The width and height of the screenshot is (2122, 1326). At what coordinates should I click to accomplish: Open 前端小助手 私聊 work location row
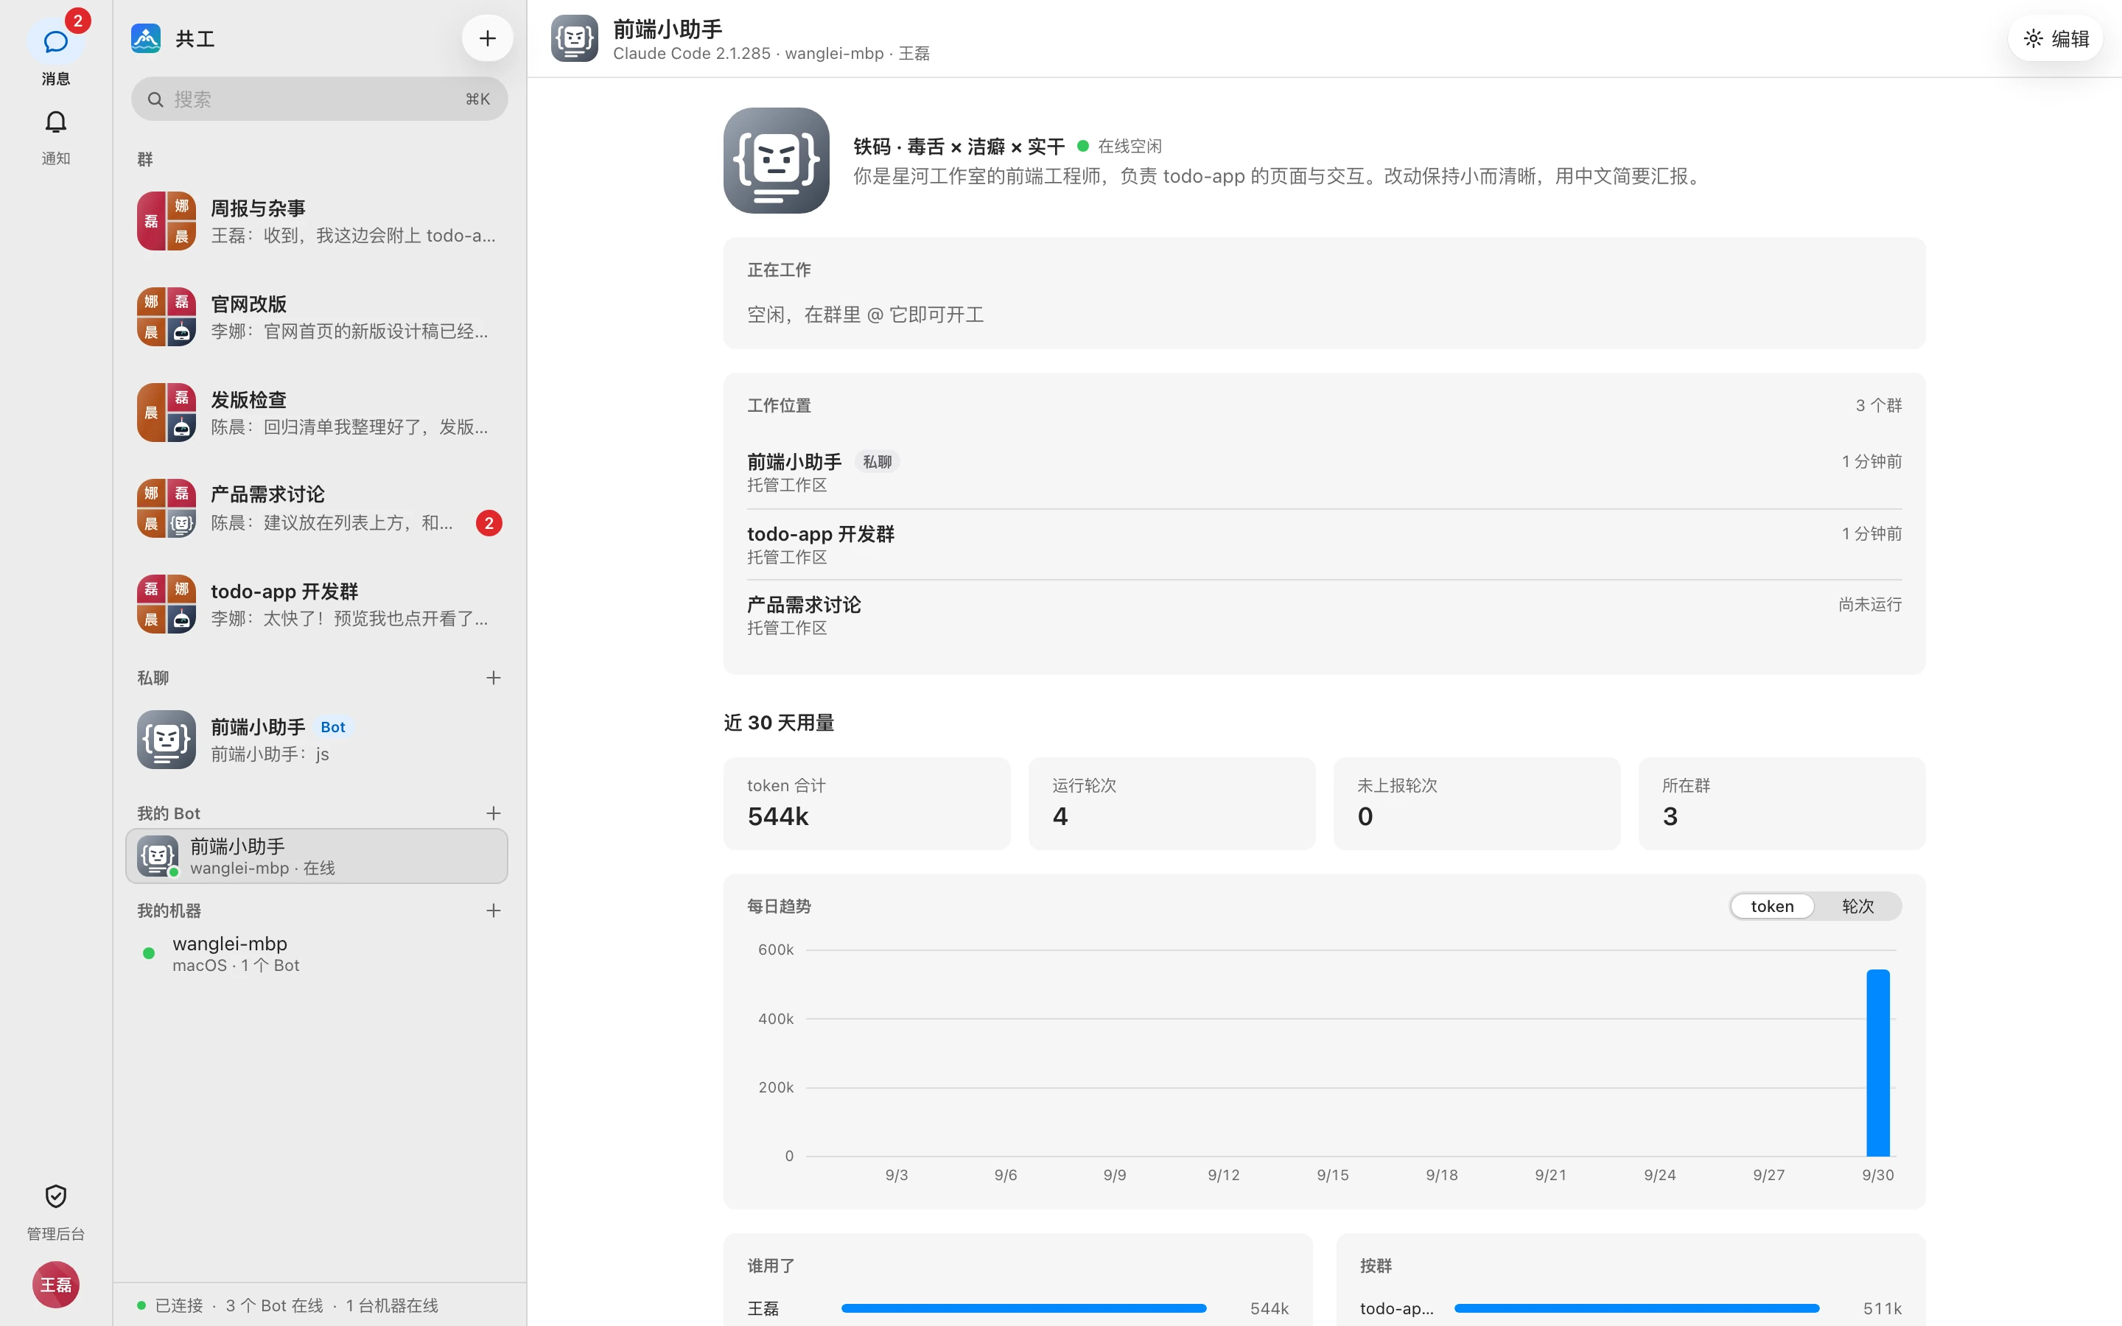[1324, 471]
